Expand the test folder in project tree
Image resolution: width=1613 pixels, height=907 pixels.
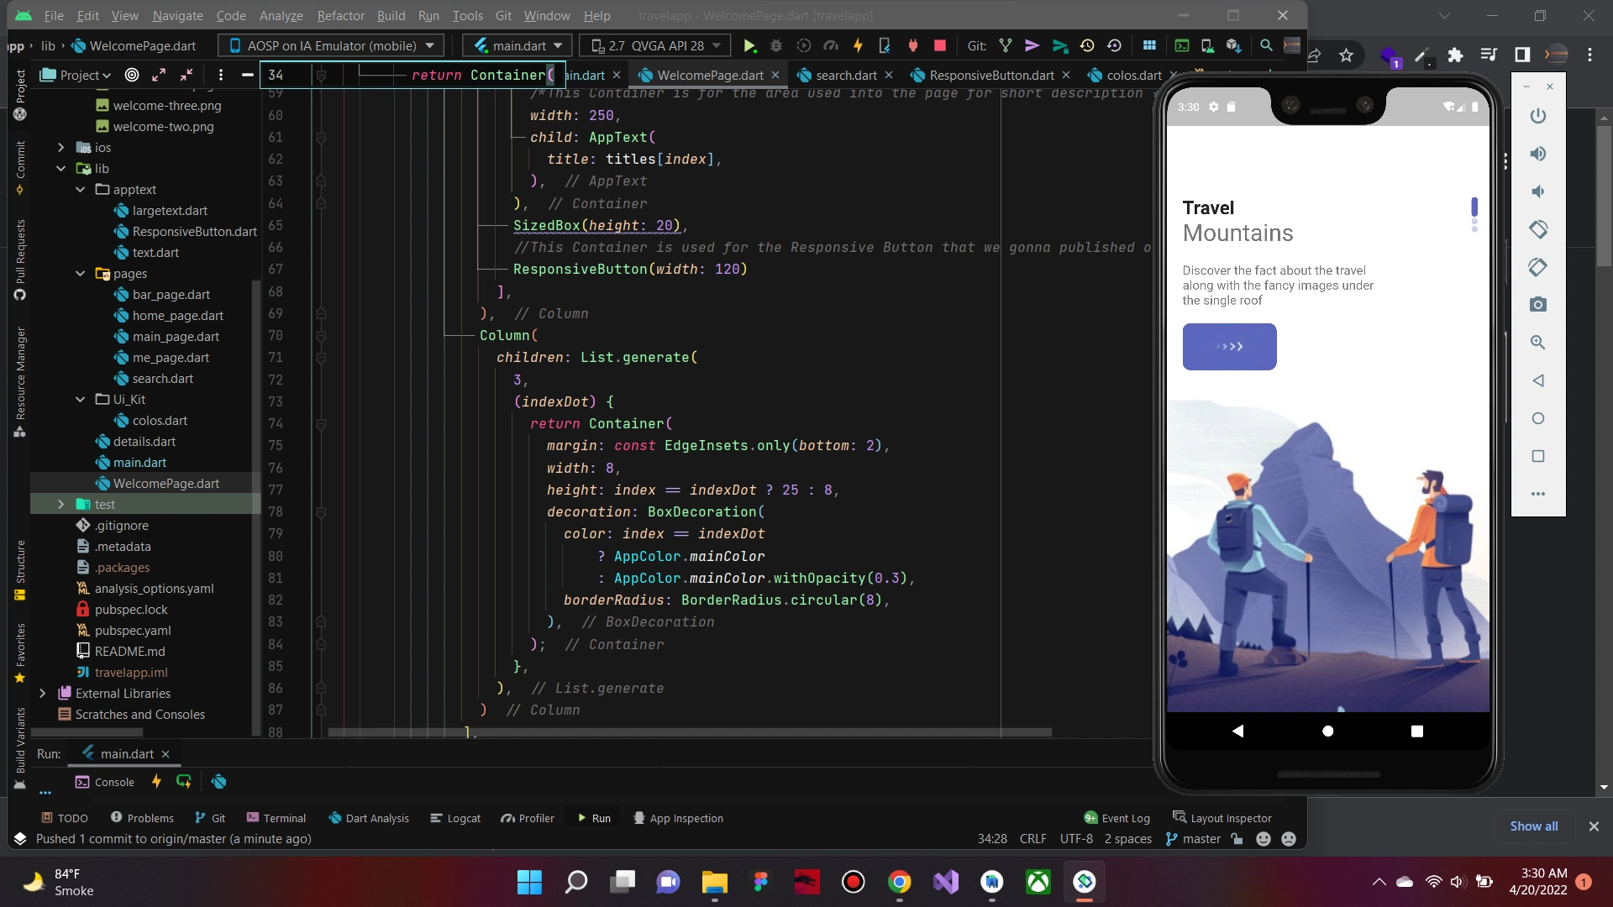pyautogui.click(x=60, y=504)
